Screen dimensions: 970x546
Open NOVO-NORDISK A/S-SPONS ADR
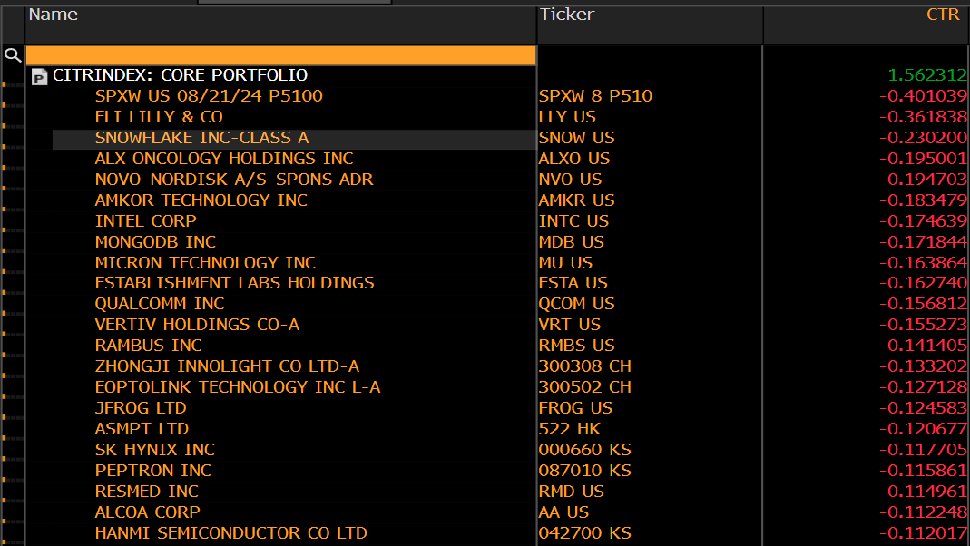pos(234,180)
